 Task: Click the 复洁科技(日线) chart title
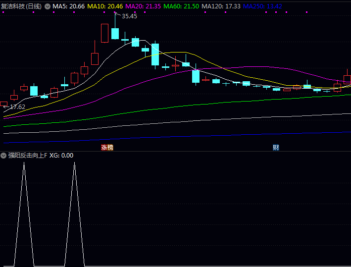tap(21, 6)
